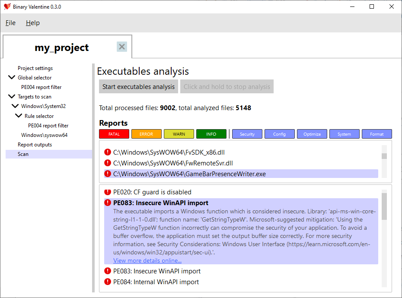Collapse the Targets to scan node
402x298 pixels.
12,97
